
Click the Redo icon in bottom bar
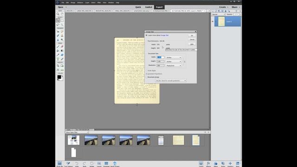(84, 164)
